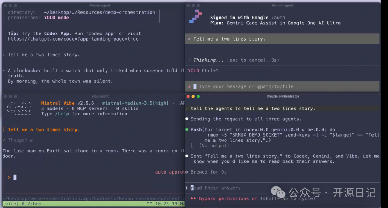
Task: Click the Vibe agent prompt input box
Action: coord(94,182)
